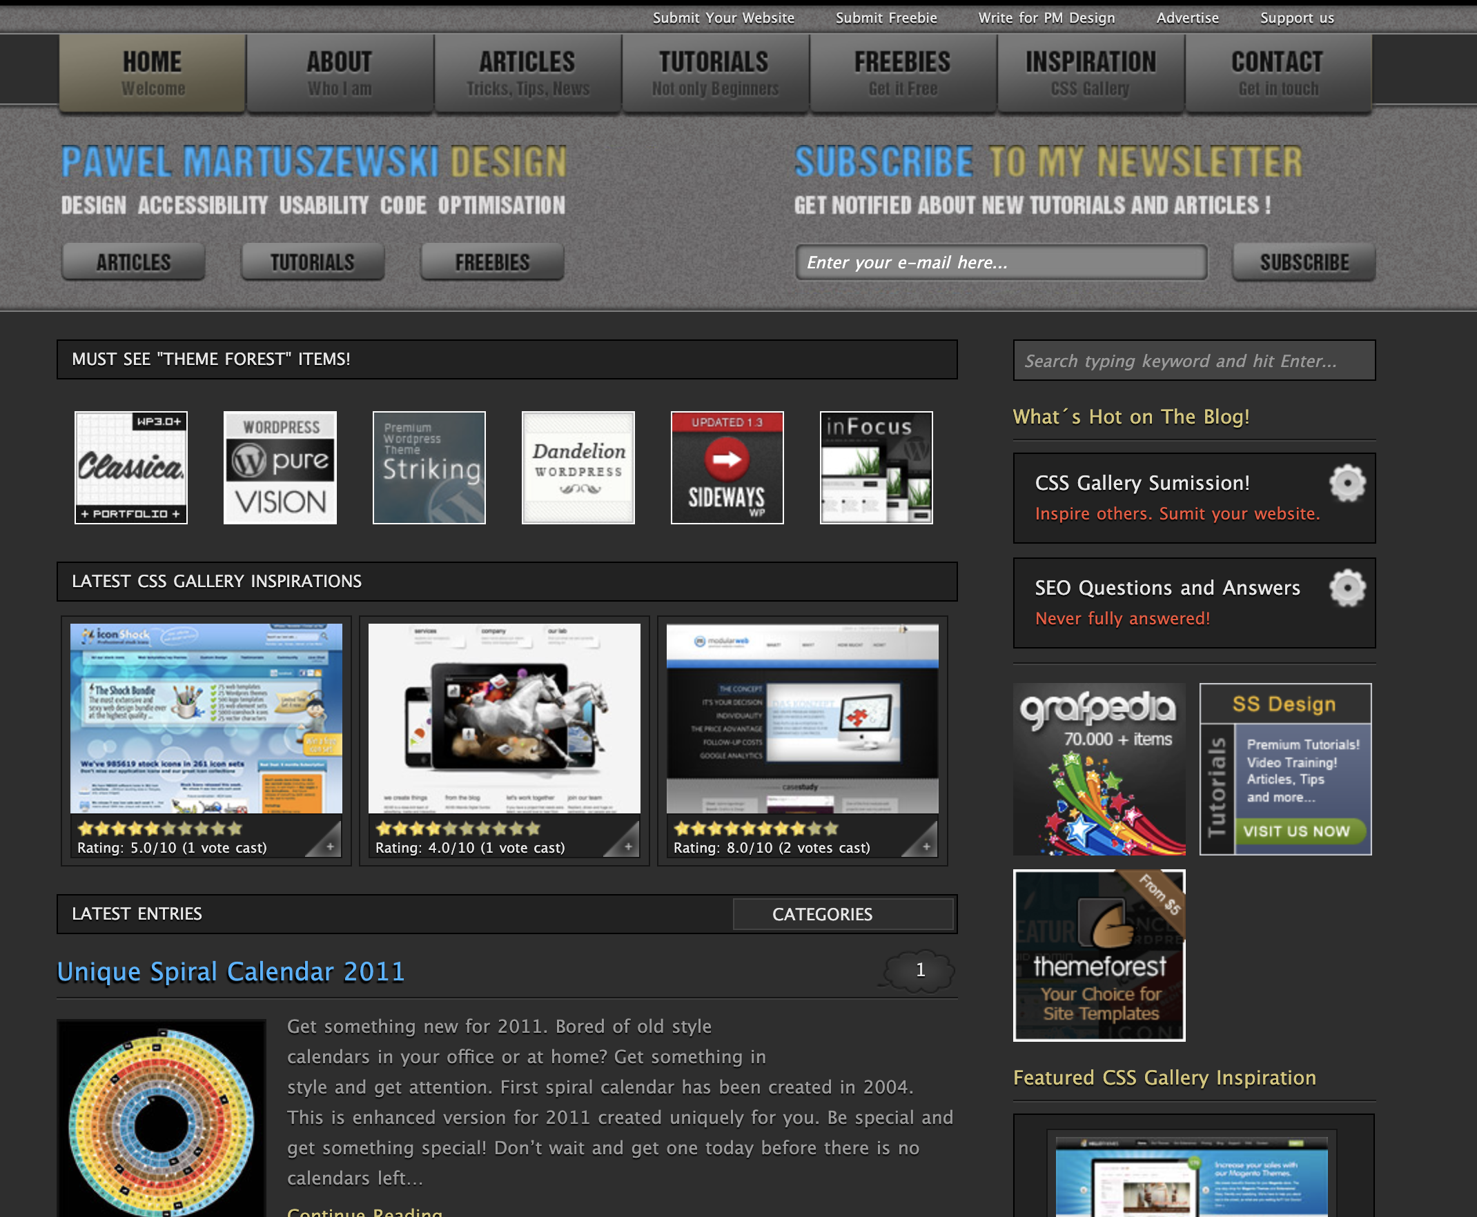Open the Classica WP3.0+ theme thumbnail
Screen dimensions: 1477x1217
pos(130,467)
